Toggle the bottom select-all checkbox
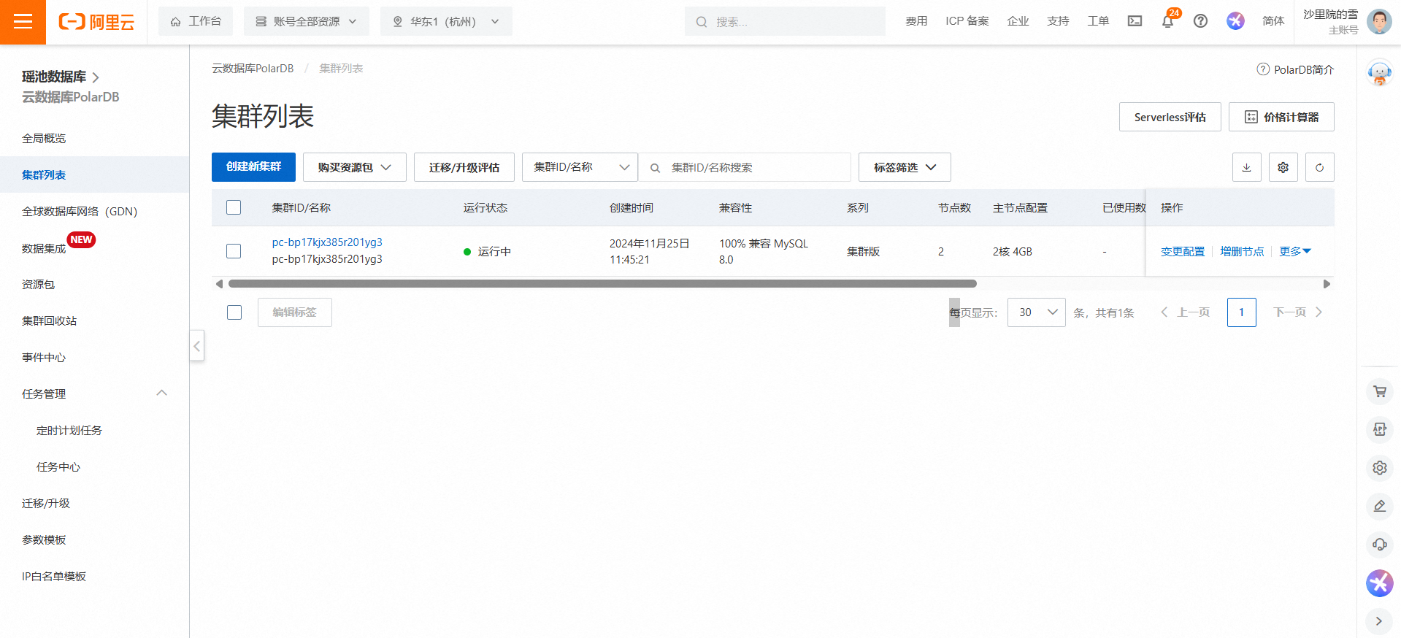1401x638 pixels. (234, 312)
